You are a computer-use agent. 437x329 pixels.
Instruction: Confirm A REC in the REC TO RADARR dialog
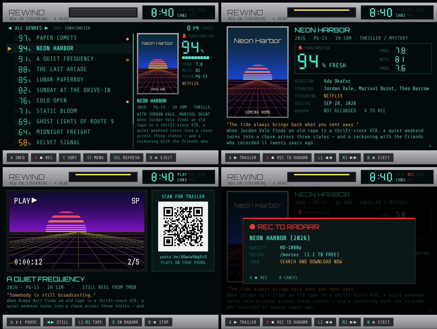coord(258,278)
